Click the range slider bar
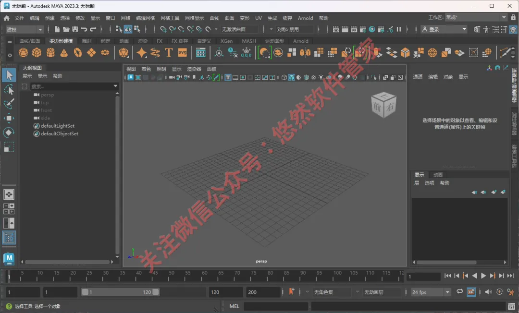The height and width of the screenshot is (313, 519). [121, 292]
